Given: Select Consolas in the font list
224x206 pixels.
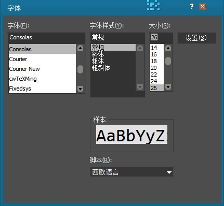Looking at the screenshot, I should pos(42,49).
